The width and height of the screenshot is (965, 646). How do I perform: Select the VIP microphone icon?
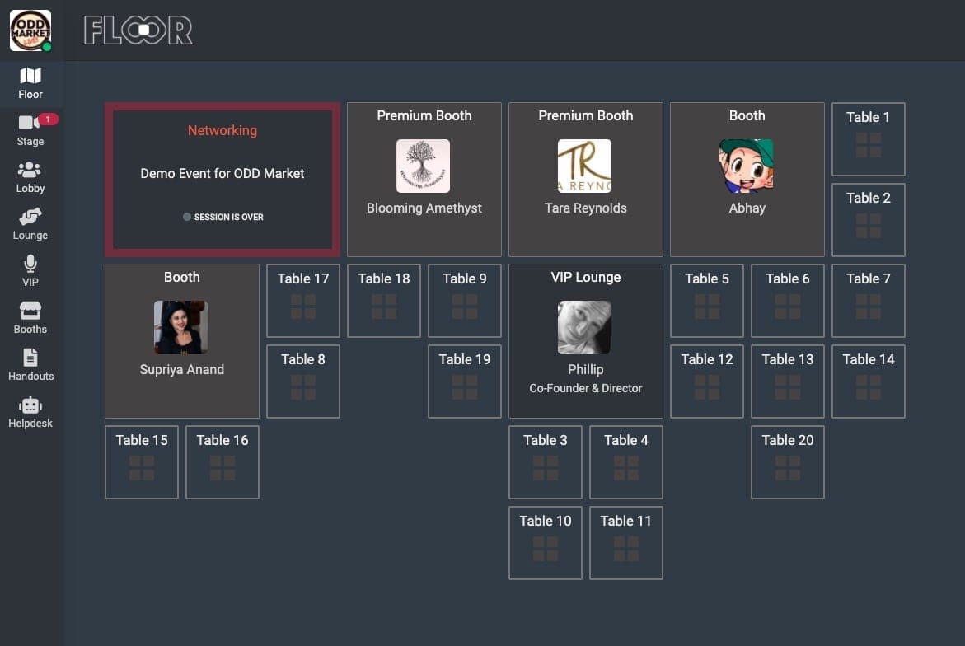pos(30,264)
